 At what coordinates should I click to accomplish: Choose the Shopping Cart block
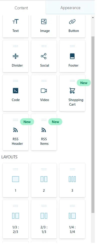pyautogui.click(x=72, y=93)
